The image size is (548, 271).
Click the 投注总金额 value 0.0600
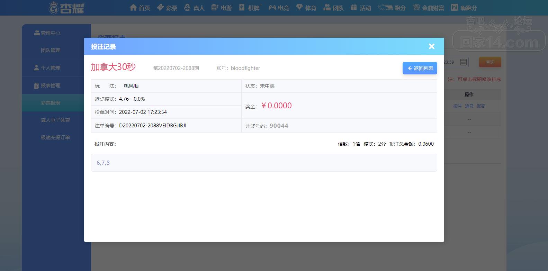tap(426, 144)
